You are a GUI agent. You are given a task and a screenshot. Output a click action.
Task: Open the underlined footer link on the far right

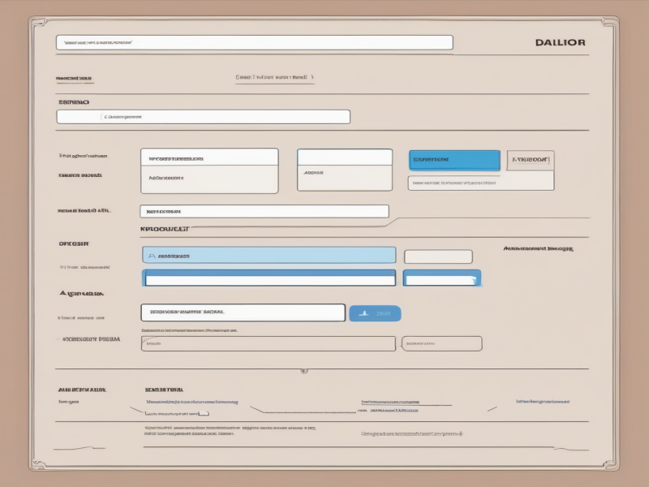click(542, 401)
